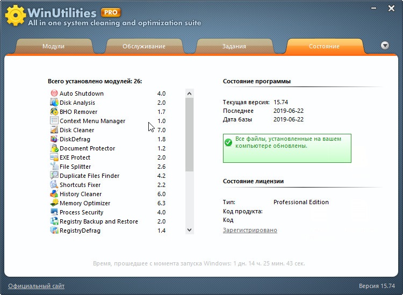Screen dimensions: 403x295
Task: Switch to the Модули tab
Action: point(53,46)
